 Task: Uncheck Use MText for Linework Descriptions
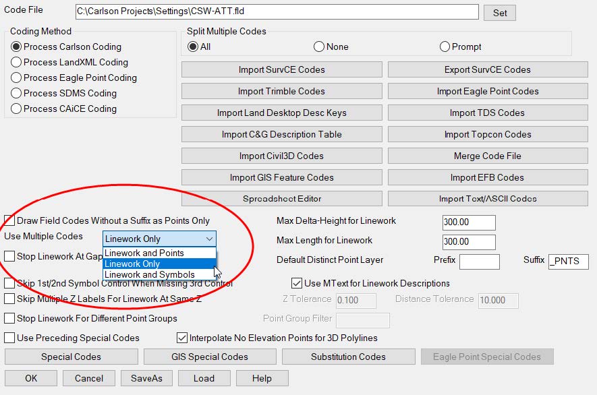297,284
